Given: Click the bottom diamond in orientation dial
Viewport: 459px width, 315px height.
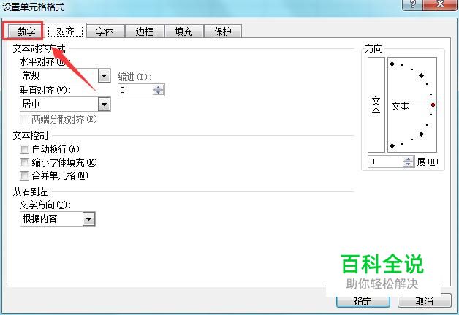Looking at the screenshot, I should (x=392, y=145).
